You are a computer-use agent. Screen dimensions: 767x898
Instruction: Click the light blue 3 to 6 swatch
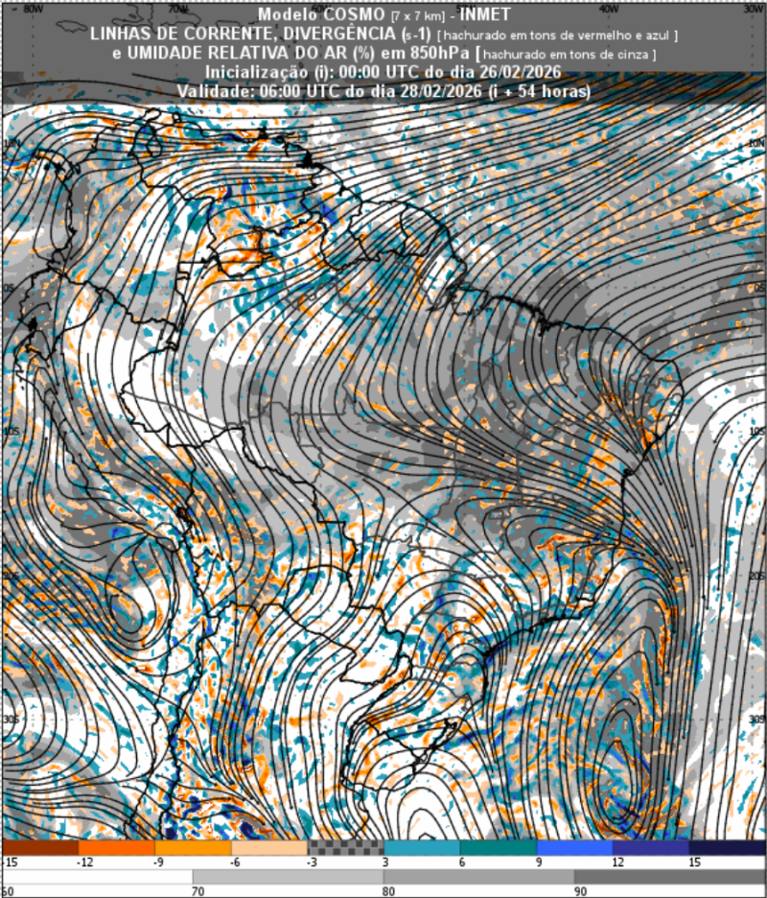click(422, 848)
